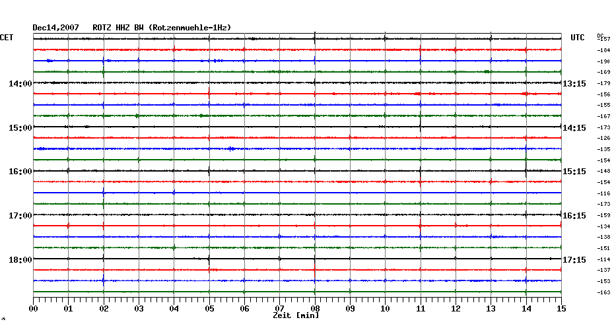Select the station title ROTZ HHZ BW (Rotzenmuehle-1Hz)
The height and width of the screenshot is (326, 614).
coord(162,28)
